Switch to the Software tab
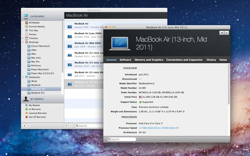Image resolution: width=250 pixels, height=156 pixels. [x=125, y=60]
